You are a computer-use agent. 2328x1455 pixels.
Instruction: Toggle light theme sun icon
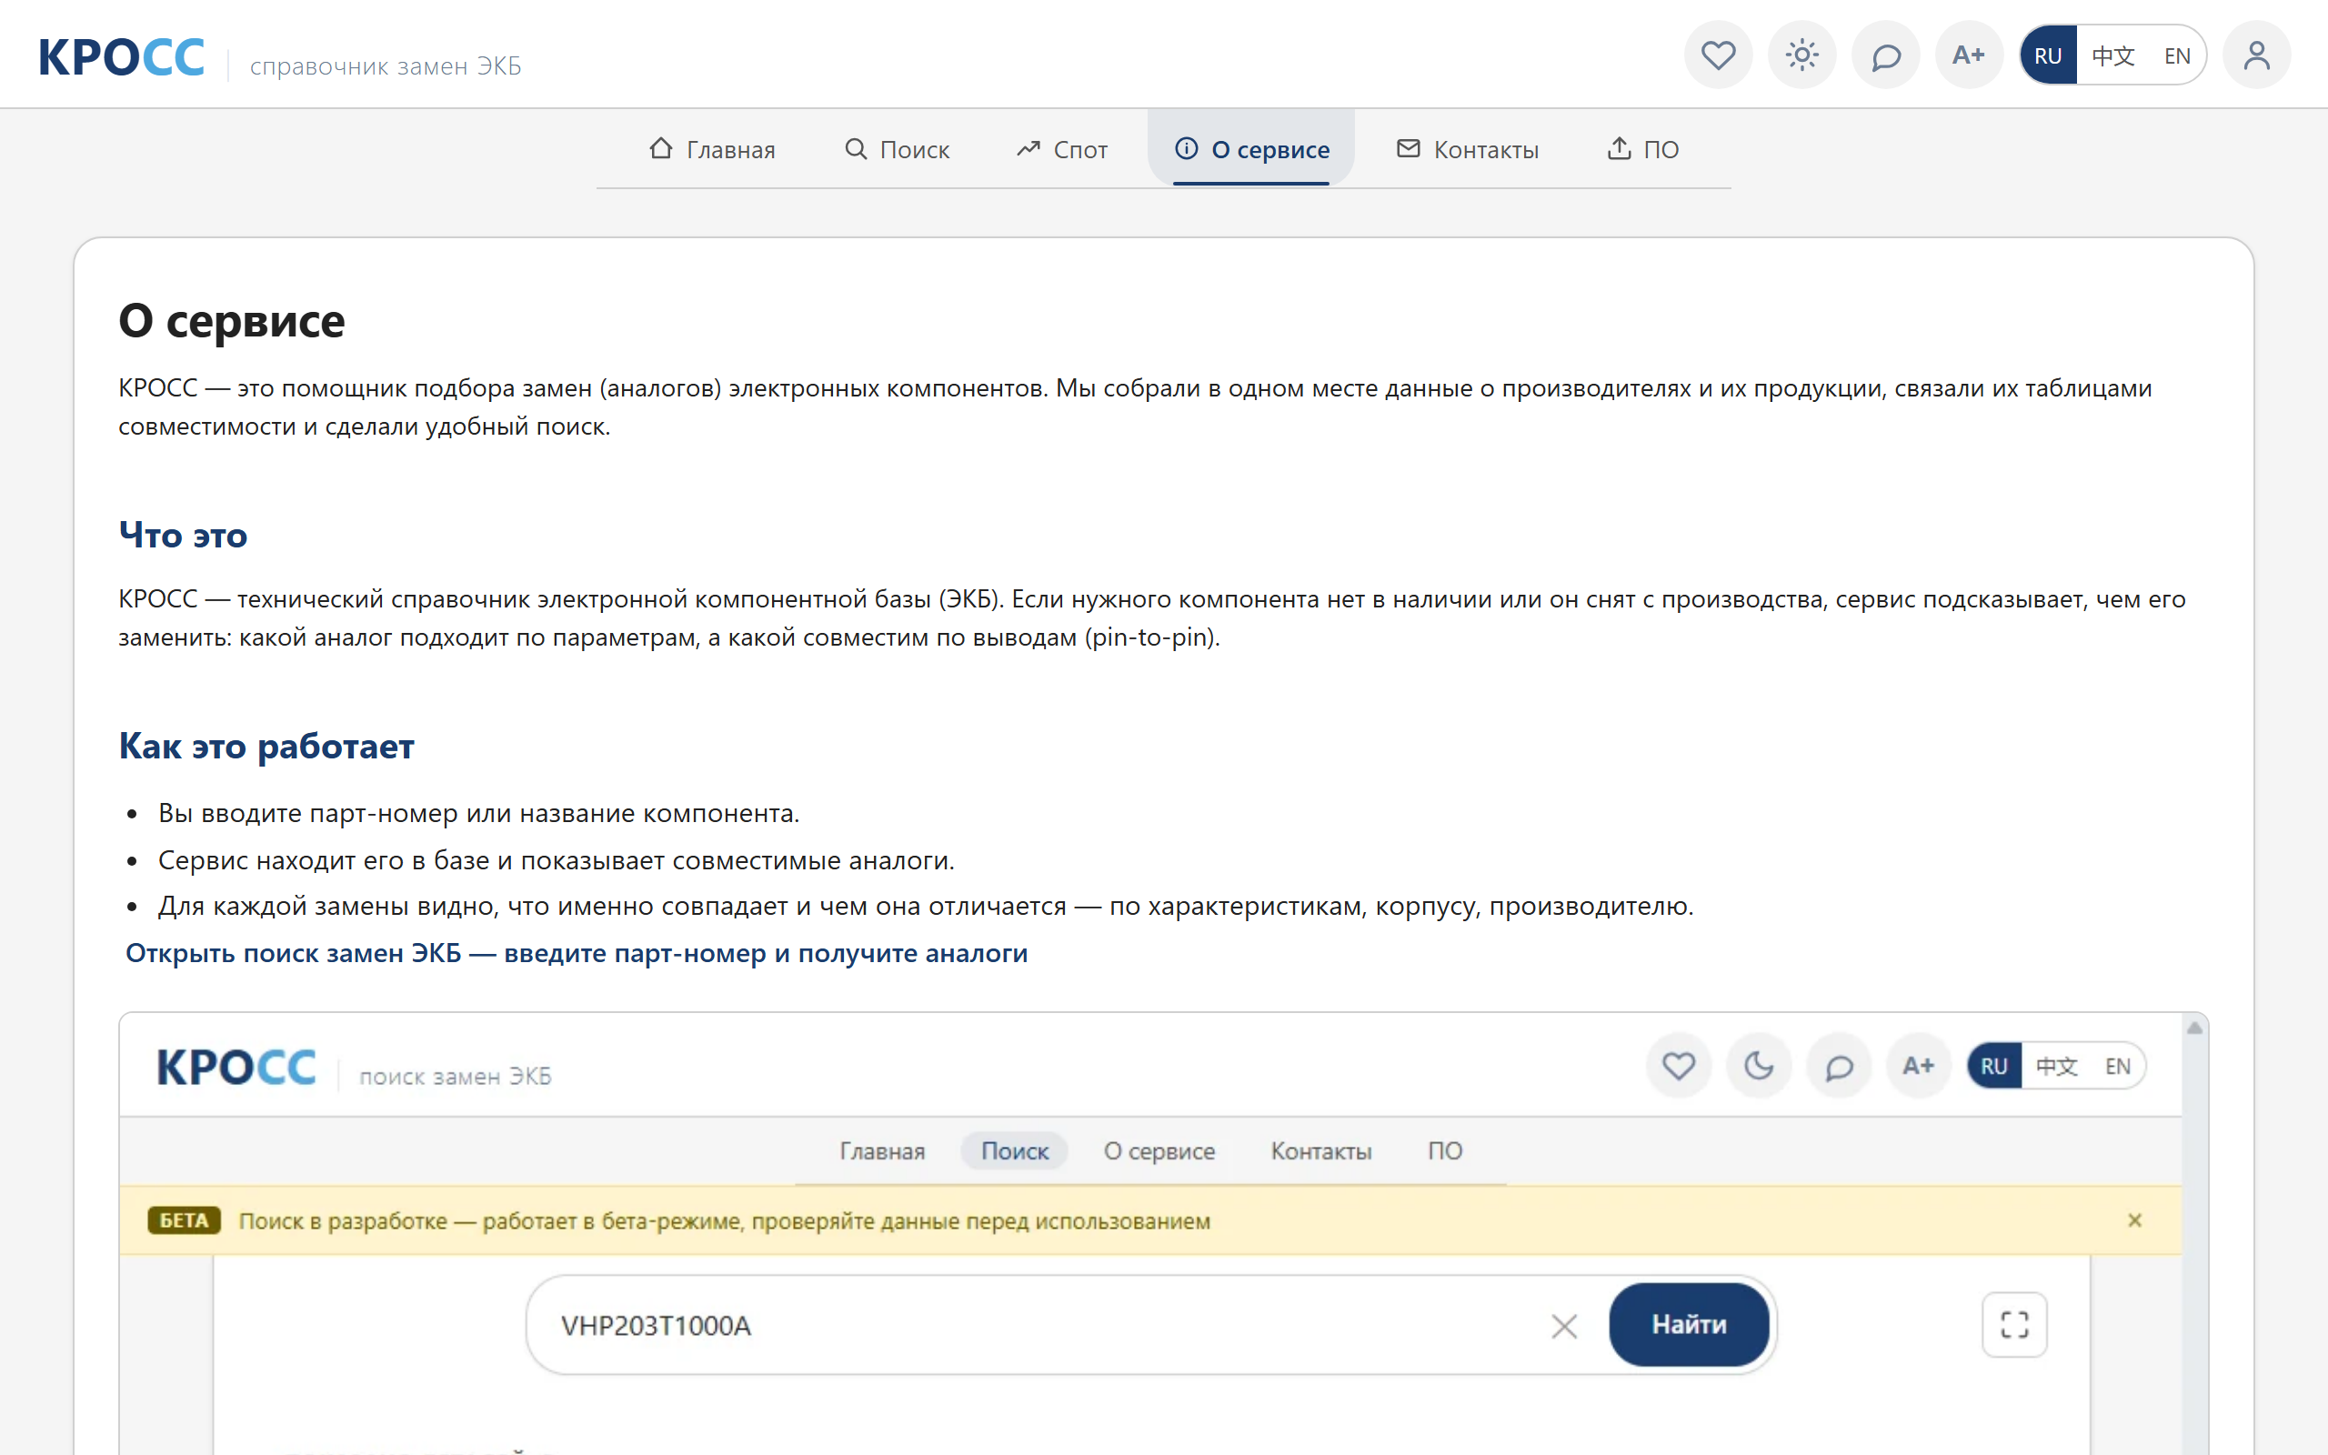click(x=1801, y=55)
